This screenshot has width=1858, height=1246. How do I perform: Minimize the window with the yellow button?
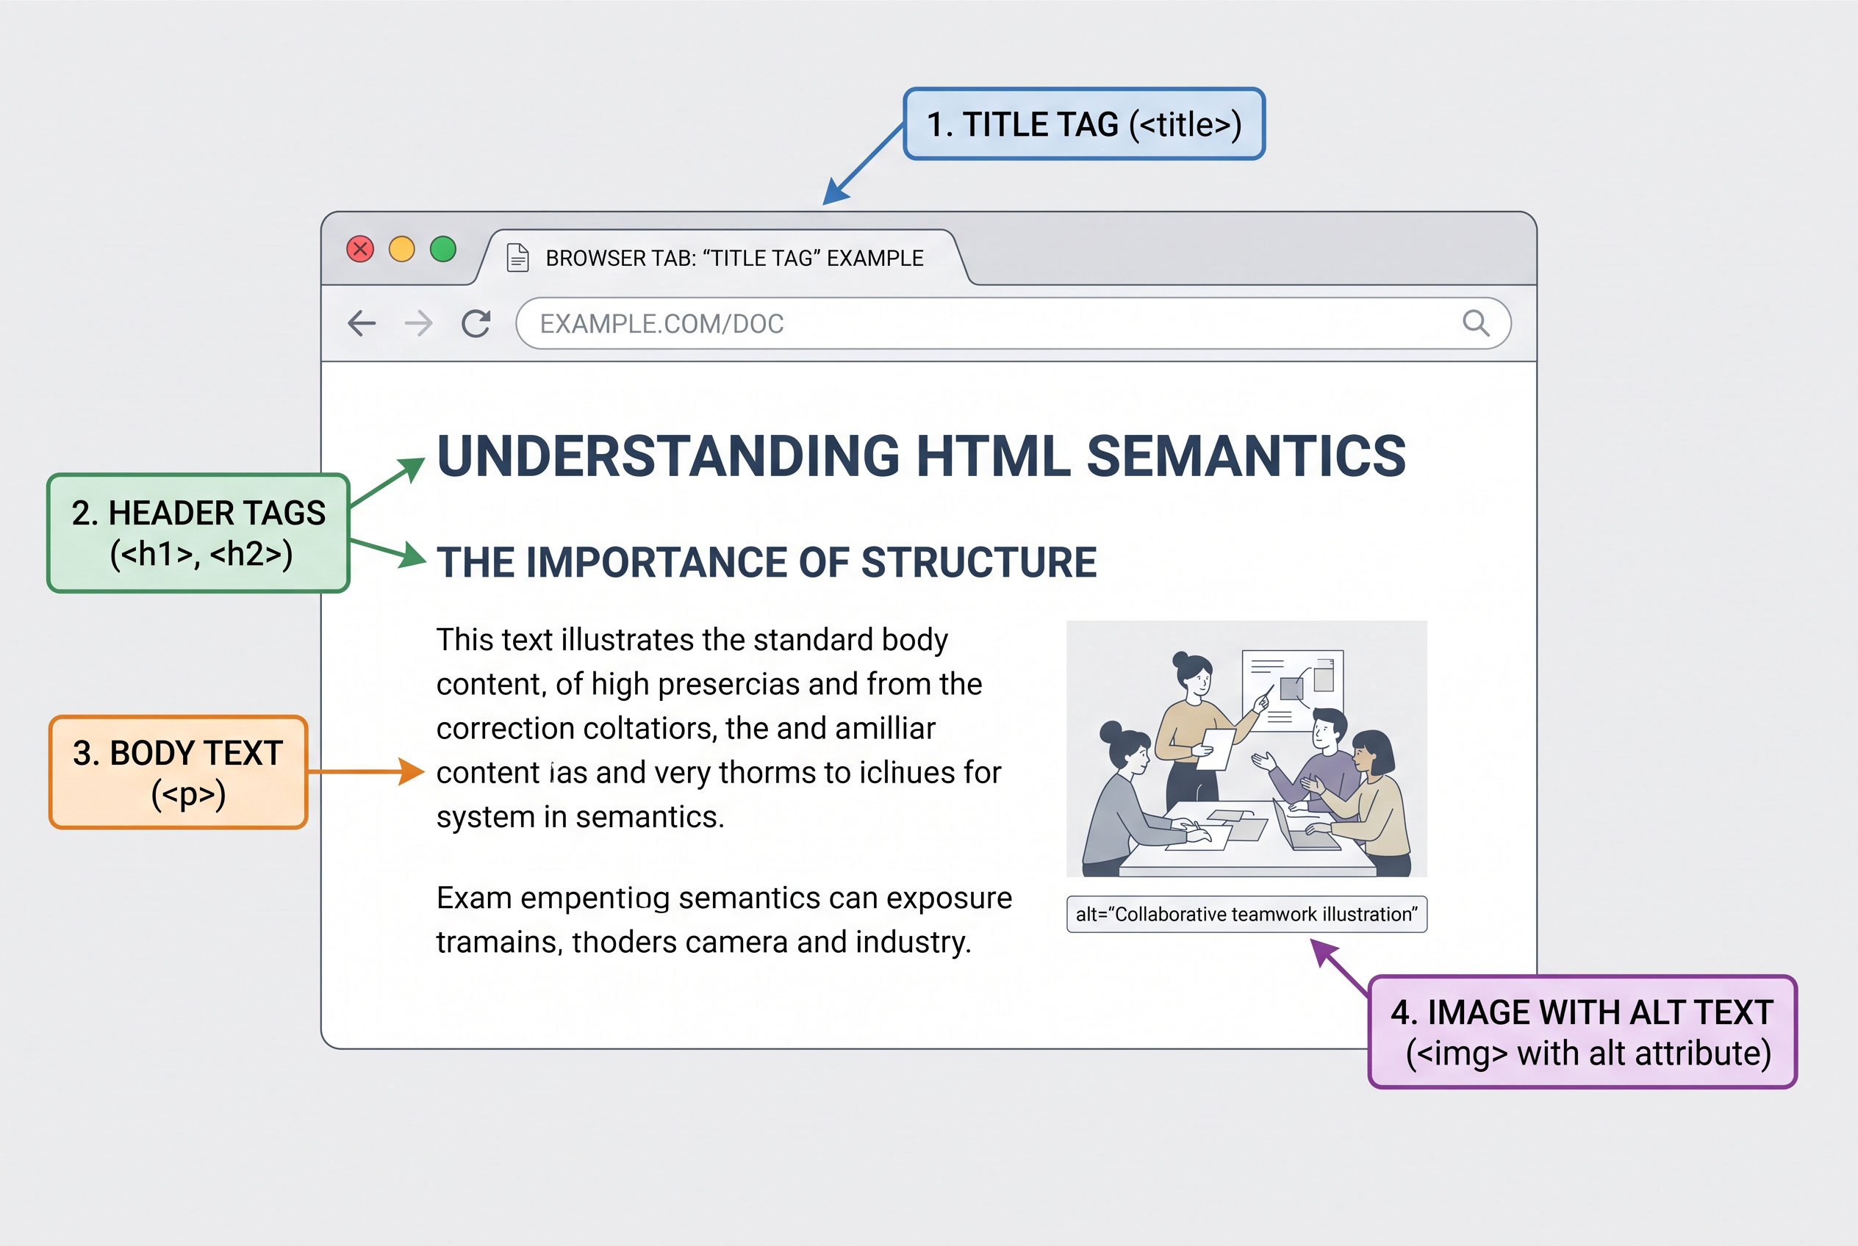click(401, 249)
